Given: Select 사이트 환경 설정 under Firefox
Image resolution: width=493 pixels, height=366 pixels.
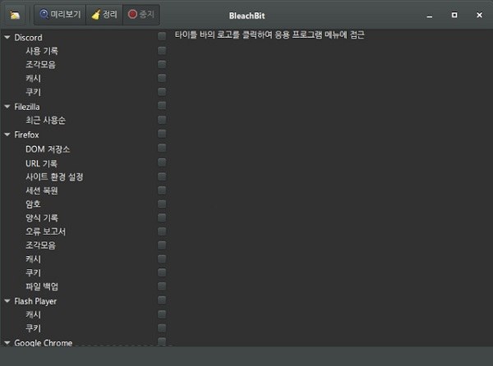Looking at the screenshot, I should [x=54, y=176].
